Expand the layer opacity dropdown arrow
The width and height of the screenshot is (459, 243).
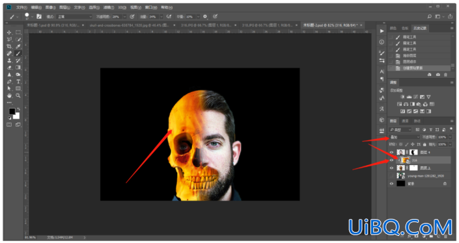(450, 137)
